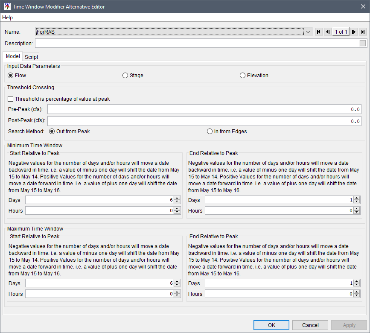Choose In from Edges search method
The width and height of the screenshot is (370, 333).
pyautogui.click(x=210, y=131)
